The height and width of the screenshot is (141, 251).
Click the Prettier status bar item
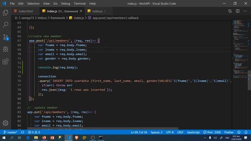229,132
